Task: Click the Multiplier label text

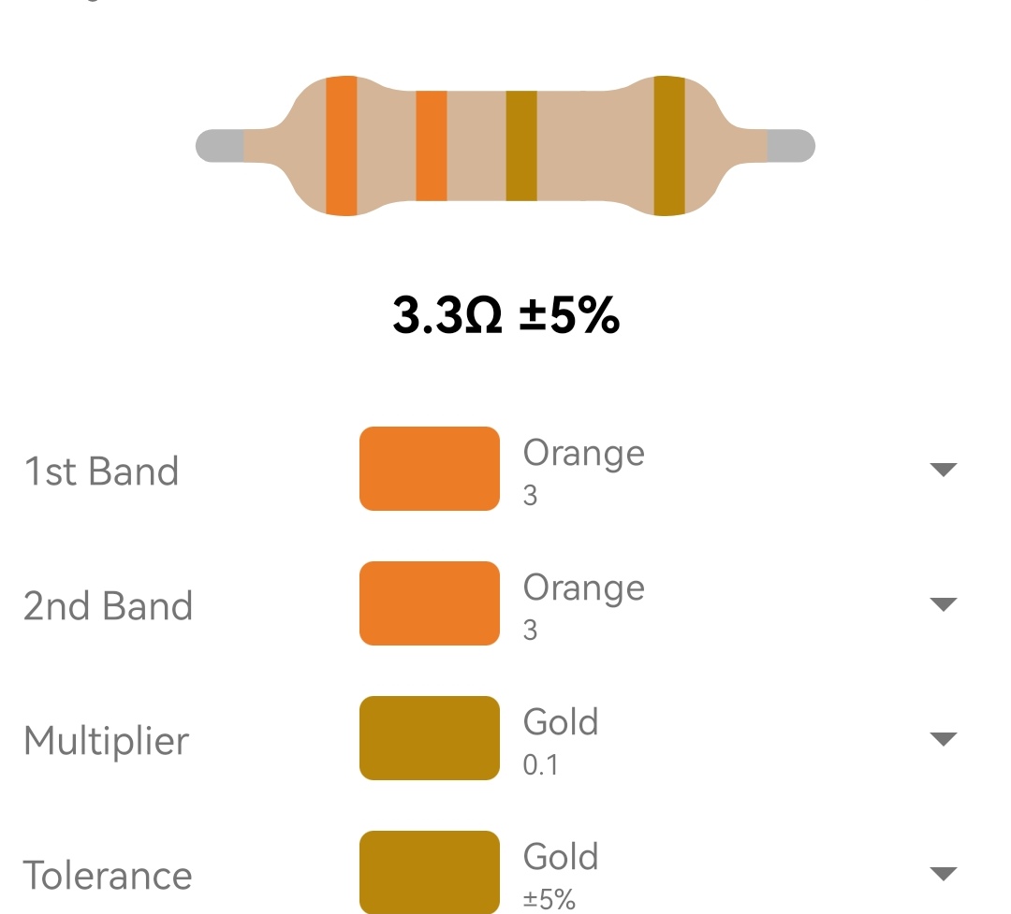Action: click(107, 741)
